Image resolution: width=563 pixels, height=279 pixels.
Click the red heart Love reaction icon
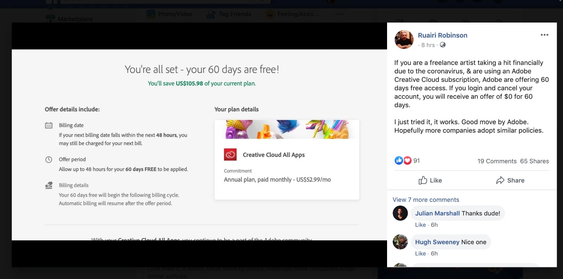tap(407, 161)
